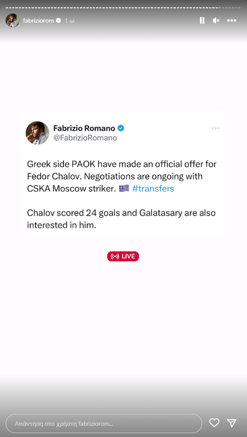Like the story with the heart icon

point(214,423)
